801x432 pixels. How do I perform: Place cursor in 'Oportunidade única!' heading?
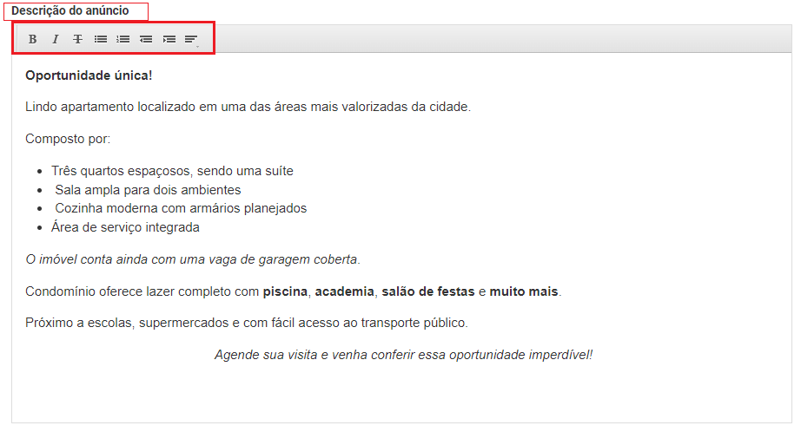89,75
